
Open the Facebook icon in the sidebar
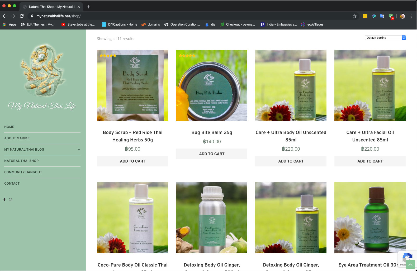coord(4,200)
